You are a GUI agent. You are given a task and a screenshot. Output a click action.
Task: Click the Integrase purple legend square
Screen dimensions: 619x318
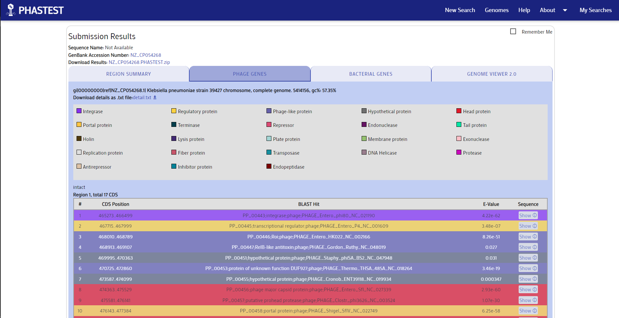pos(79,111)
